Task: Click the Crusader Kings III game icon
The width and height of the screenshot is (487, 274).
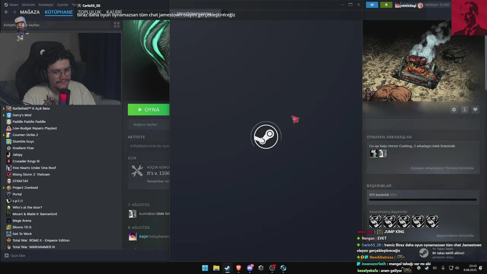Action: pos(9,161)
